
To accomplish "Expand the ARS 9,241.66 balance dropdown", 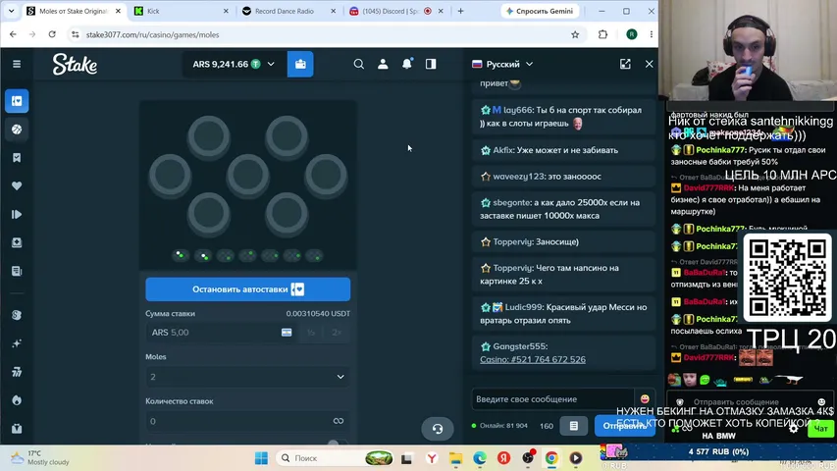I will pos(234,64).
